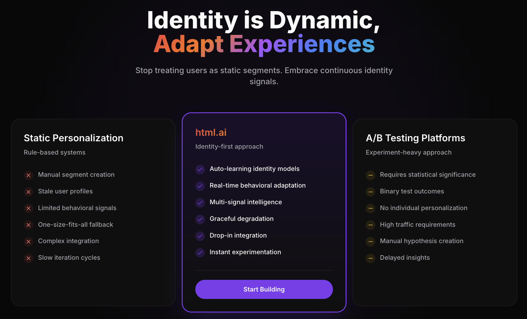Click the X icon beside Manual segment creation

coord(29,175)
